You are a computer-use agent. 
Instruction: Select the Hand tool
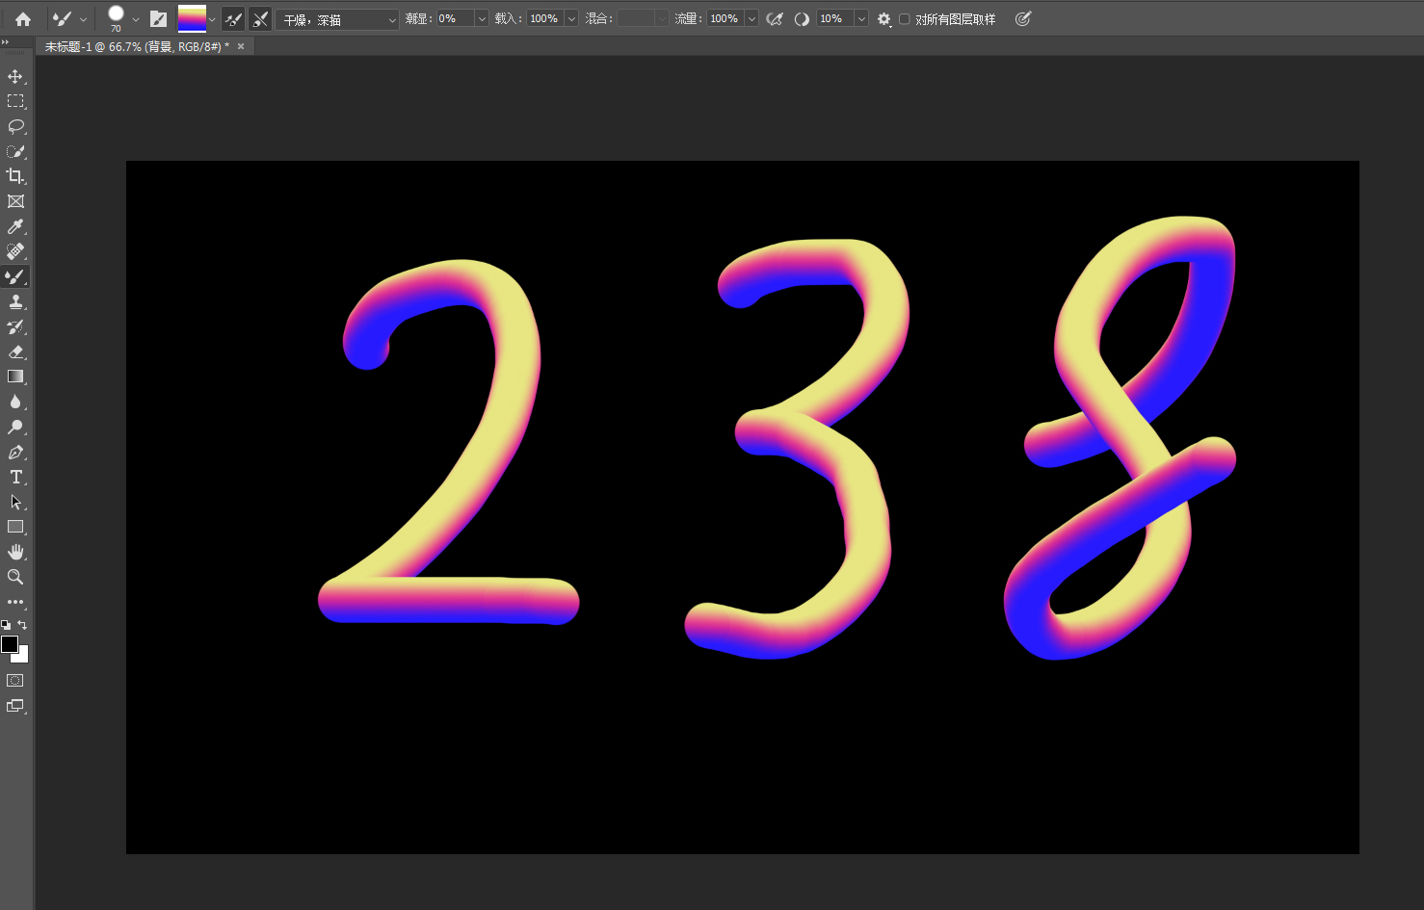(15, 552)
